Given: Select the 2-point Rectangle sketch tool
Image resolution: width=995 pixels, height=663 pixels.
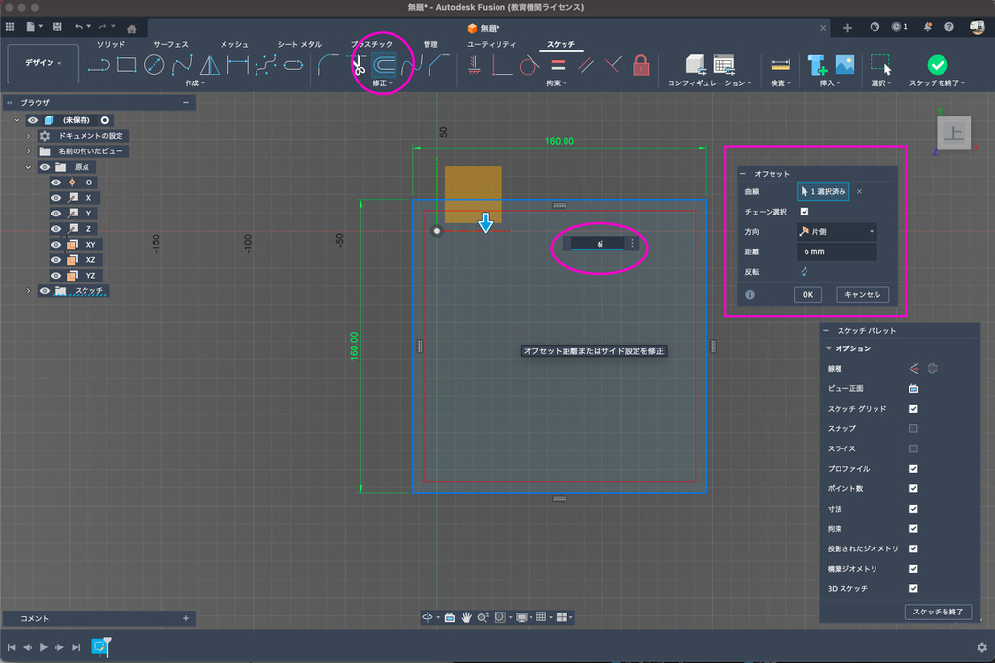Looking at the screenshot, I should 126,65.
